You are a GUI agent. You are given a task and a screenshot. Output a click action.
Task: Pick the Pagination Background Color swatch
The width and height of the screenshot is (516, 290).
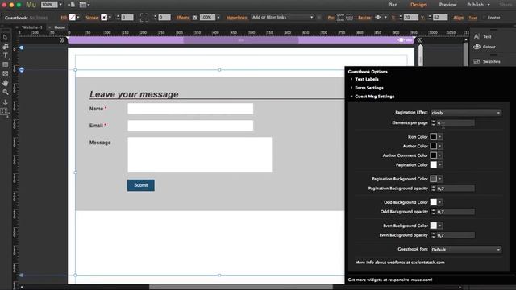tap(434, 179)
